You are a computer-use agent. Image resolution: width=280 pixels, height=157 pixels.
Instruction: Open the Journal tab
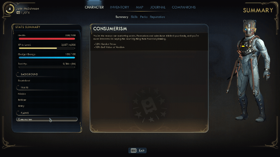click(x=158, y=7)
